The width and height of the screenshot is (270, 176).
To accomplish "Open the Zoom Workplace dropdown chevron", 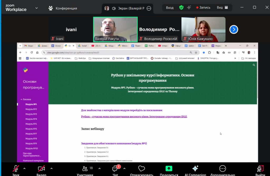I will 36,8.
